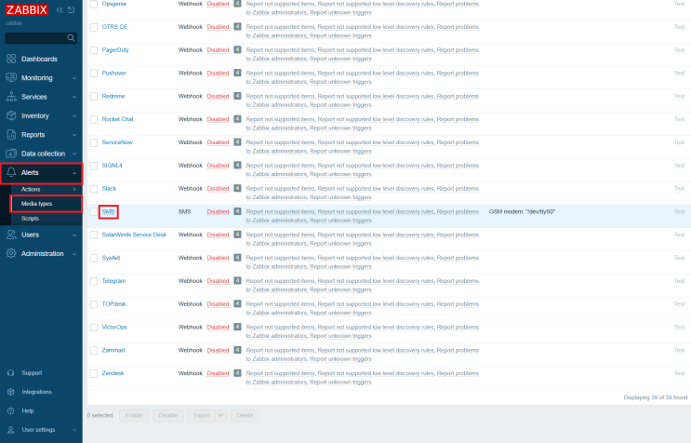Click the Dashboards grid icon

[x=11, y=59]
